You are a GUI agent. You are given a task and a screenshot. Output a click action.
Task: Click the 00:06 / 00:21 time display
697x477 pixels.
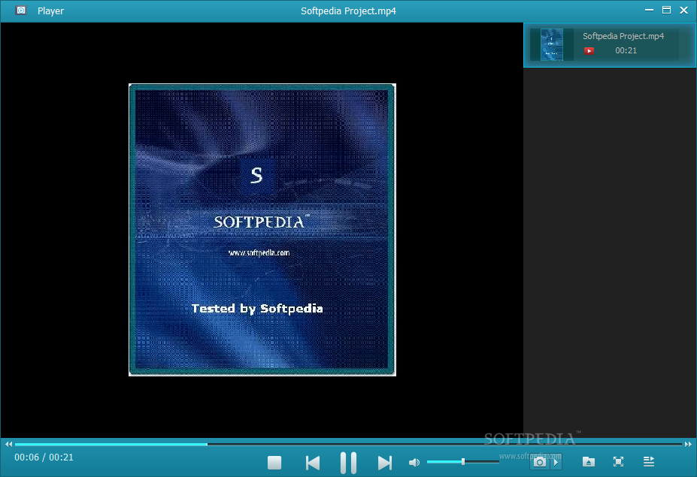point(44,457)
